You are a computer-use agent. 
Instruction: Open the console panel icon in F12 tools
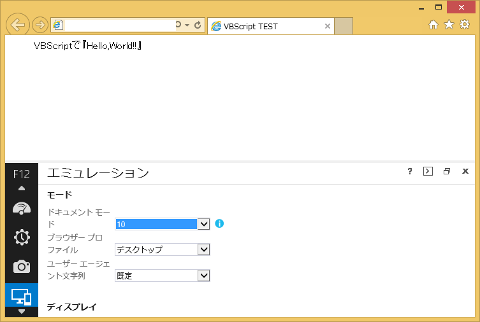[x=428, y=171]
